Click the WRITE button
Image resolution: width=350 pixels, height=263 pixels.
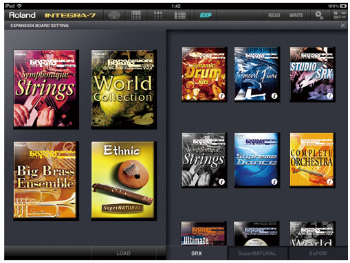point(296,15)
